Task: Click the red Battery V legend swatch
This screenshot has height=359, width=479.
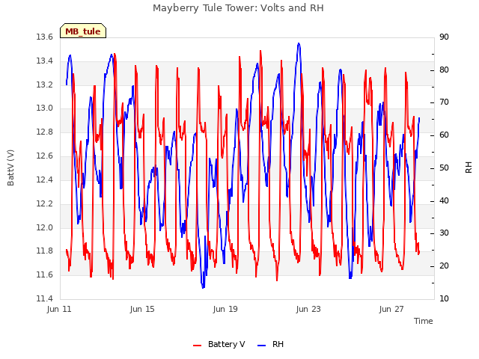Action: [198, 346]
